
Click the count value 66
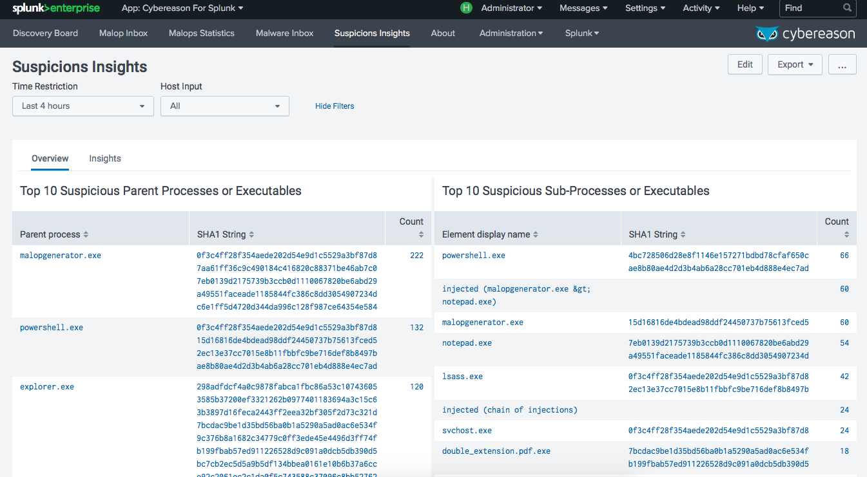point(844,256)
